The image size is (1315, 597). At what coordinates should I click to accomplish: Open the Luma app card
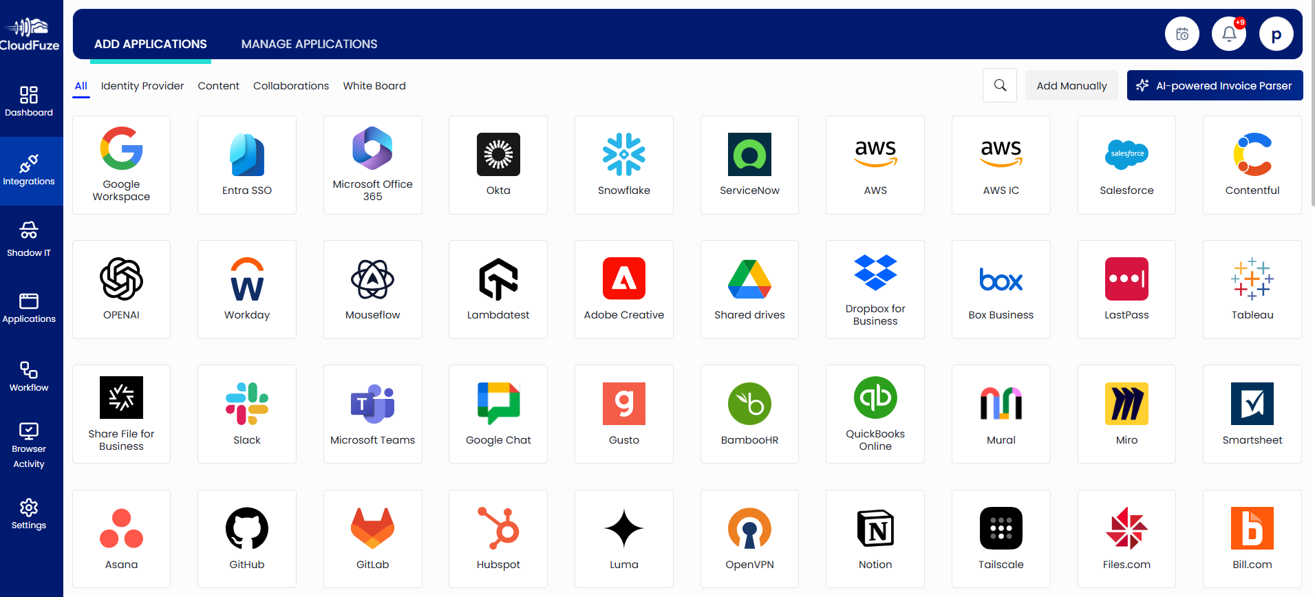pyautogui.click(x=624, y=539)
